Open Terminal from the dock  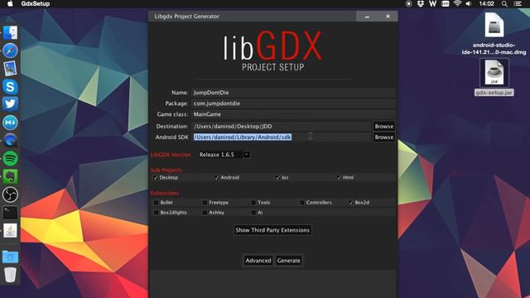coord(10,213)
